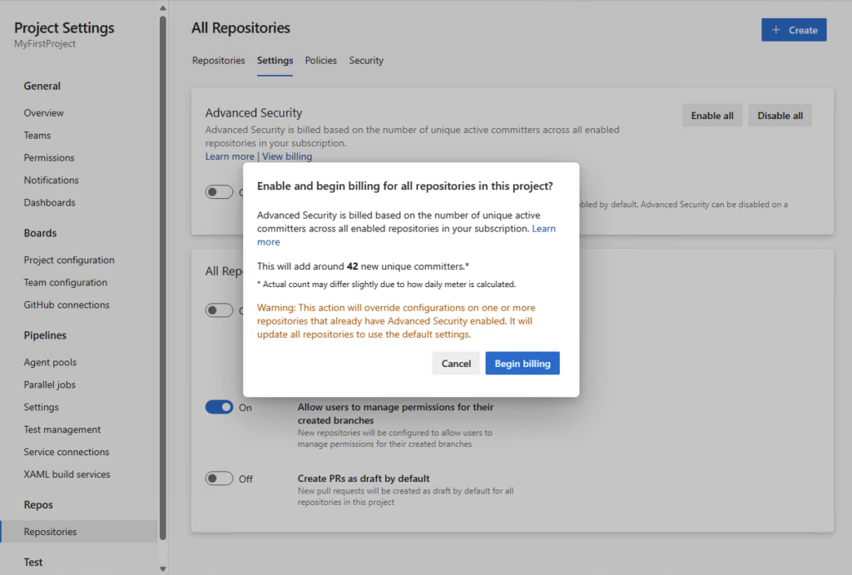Open the Security tab
Image resolution: width=852 pixels, height=575 pixels.
tap(365, 60)
